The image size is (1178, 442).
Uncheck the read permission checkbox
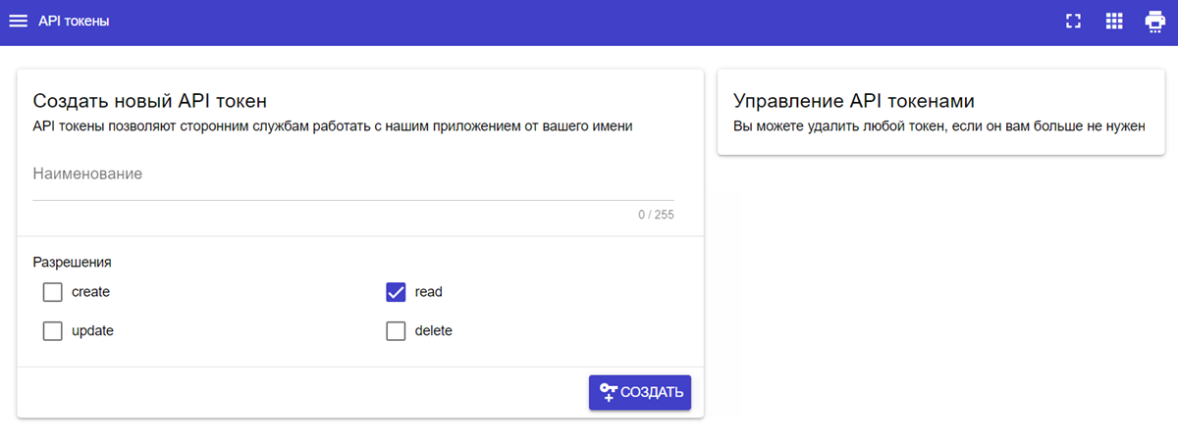tap(396, 292)
